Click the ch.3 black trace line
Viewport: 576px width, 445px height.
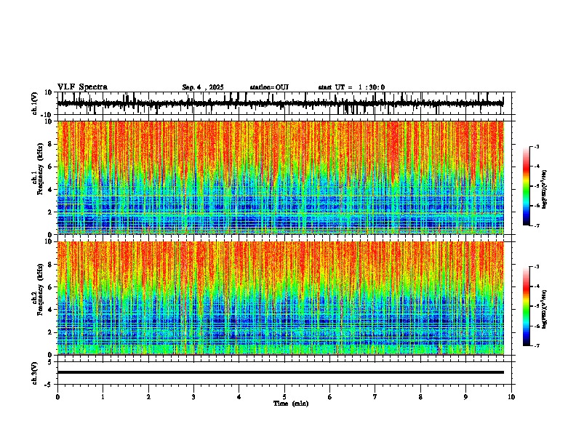[281, 372]
